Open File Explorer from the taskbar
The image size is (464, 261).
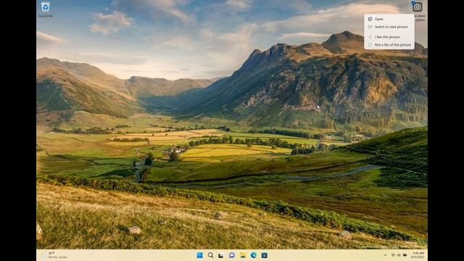coord(243,255)
